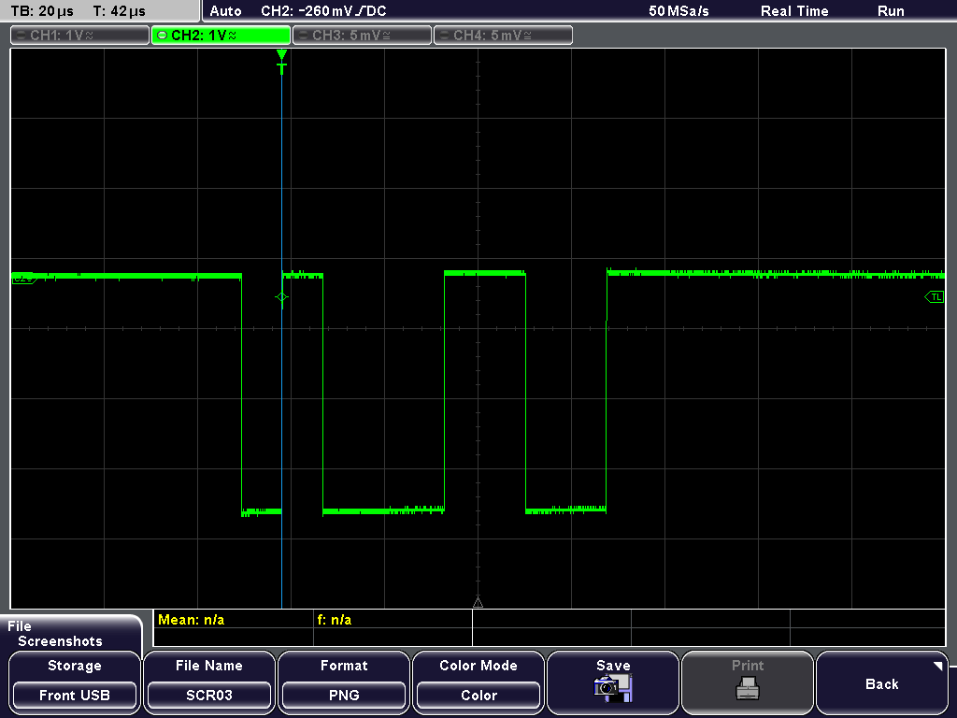
Task: Click the Back button
Action: 882,682
